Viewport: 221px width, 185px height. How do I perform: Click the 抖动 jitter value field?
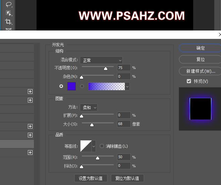[x=124, y=166]
